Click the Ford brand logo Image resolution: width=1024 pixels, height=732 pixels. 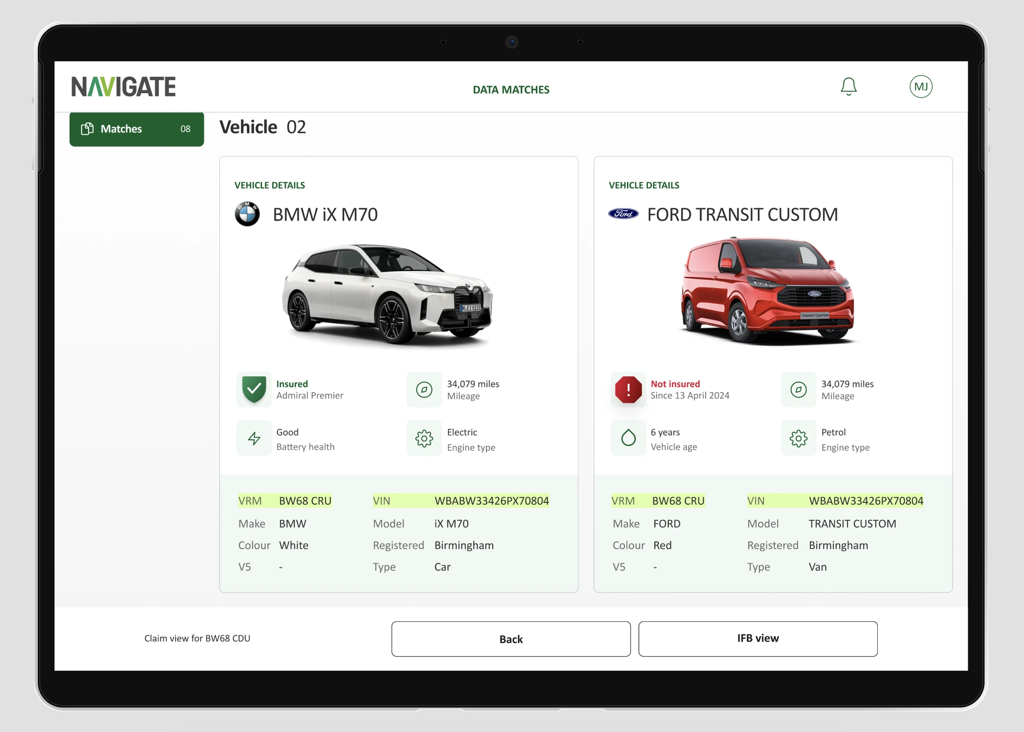click(x=624, y=214)
